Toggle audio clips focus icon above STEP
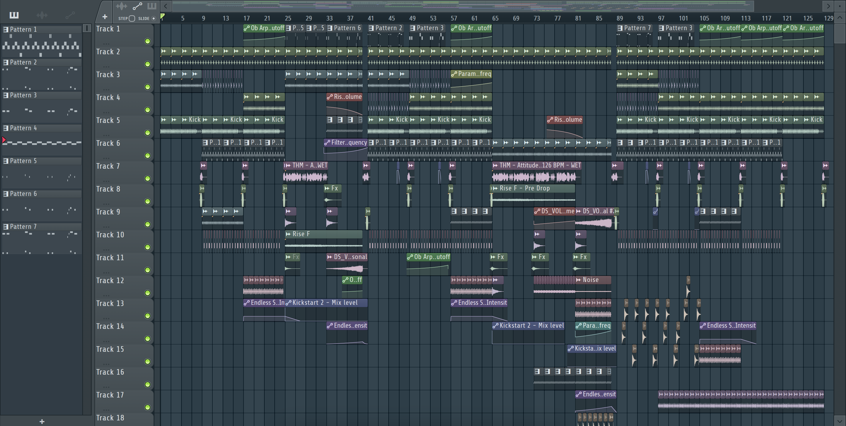The height and width of the screenshot is (426, 846). point(122,6)
